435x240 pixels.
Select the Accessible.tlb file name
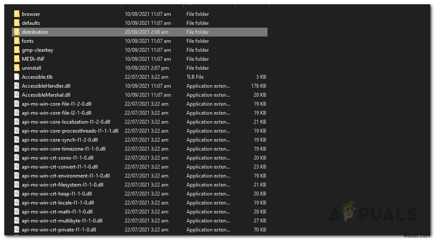[37, 77]
